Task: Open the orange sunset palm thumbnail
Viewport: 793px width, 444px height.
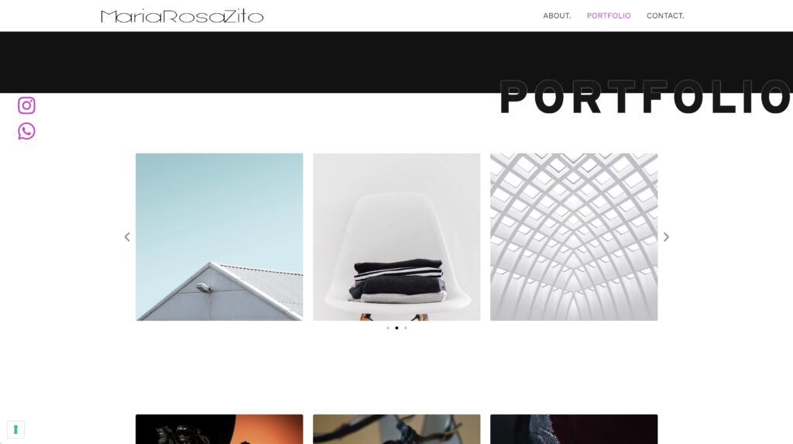Action: coord(219,429)
